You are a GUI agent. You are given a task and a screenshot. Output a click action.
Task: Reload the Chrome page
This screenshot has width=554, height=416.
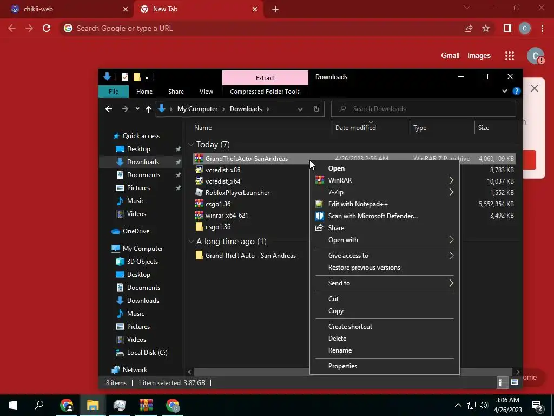pos(47,28)
